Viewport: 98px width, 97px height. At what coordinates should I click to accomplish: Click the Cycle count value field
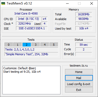point(84,49)
